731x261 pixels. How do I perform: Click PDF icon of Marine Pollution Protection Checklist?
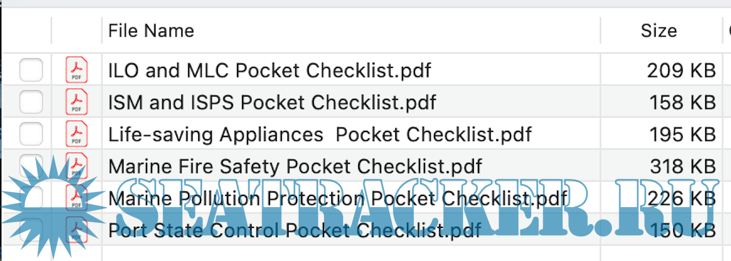[76, 198]
